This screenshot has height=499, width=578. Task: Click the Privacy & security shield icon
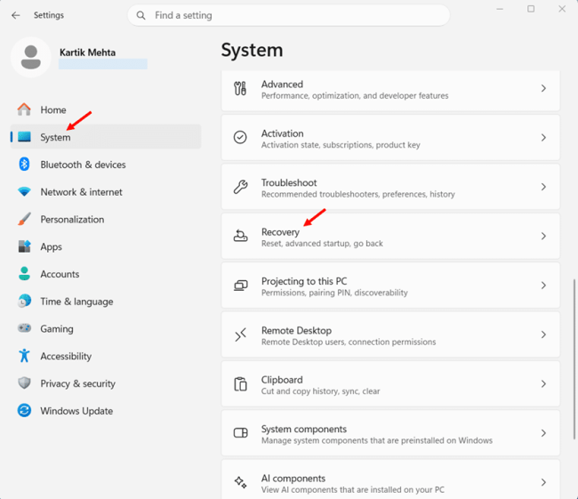[x=24, y=383]
